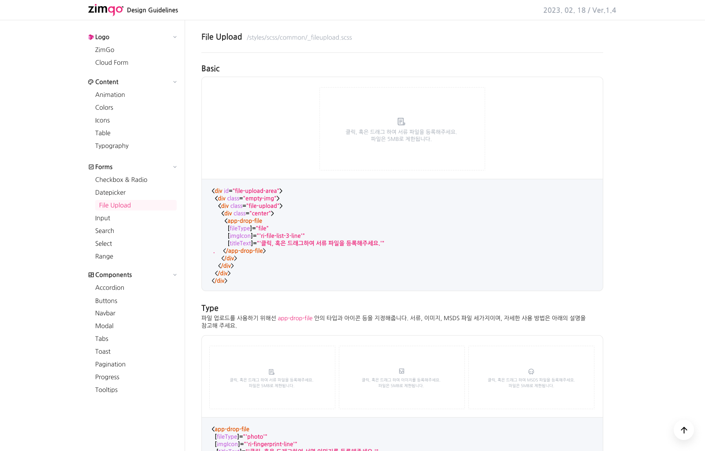The image size is (705, 451).
Task: Open the Checkbox & Radio page
Action: 121,180
